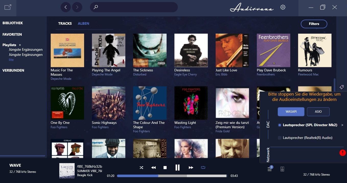Open the Rumours album cover
Image resolution: width=347 pixels, height=183 pixels.
pos(315,50)
